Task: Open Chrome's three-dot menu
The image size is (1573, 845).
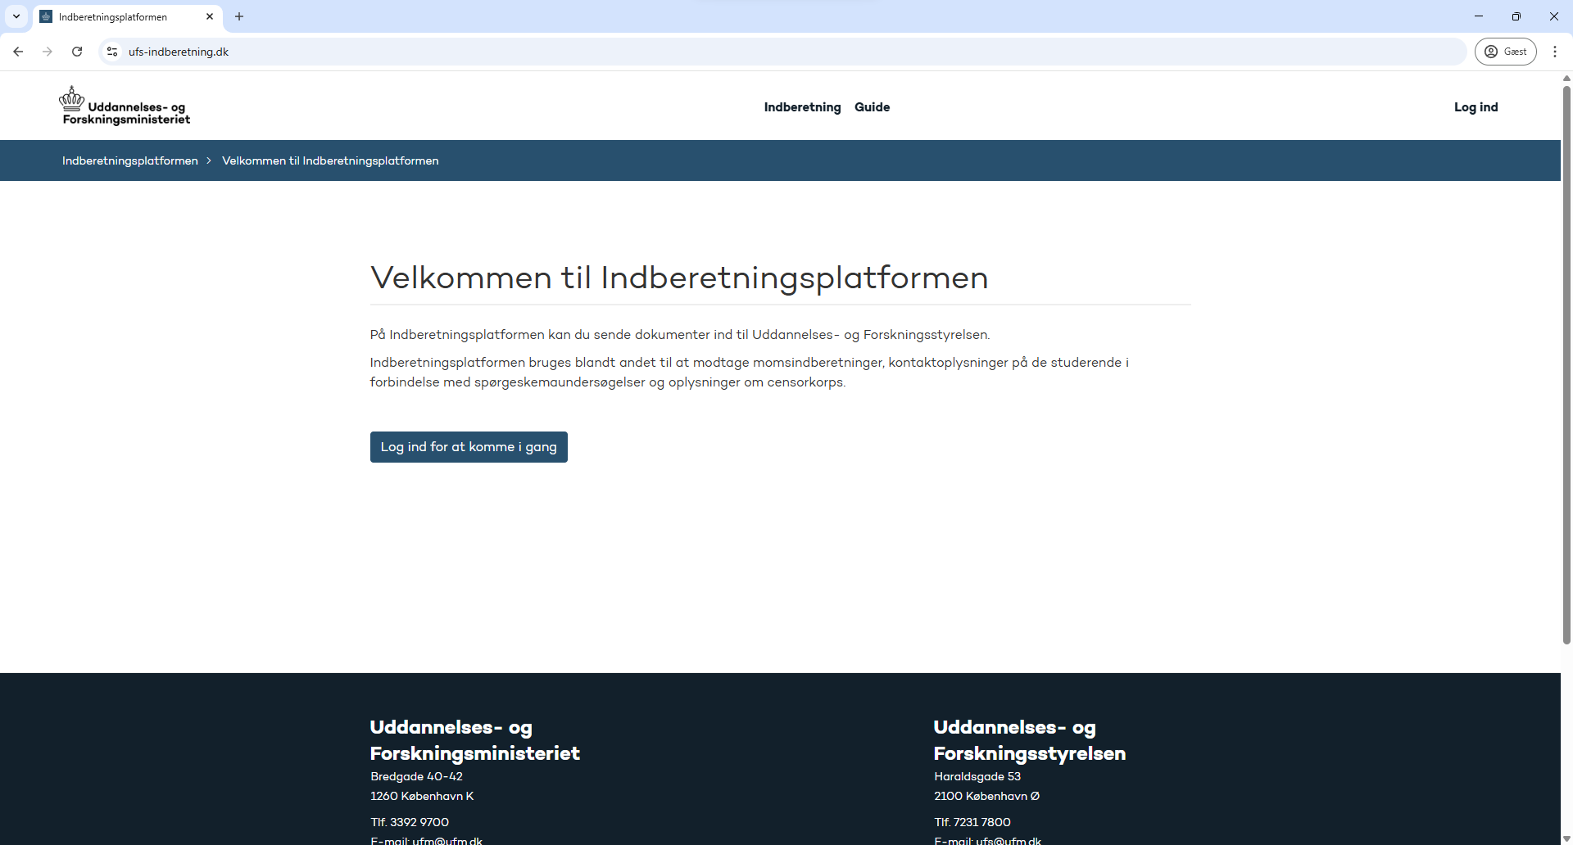Action: tap(1555, 52)
